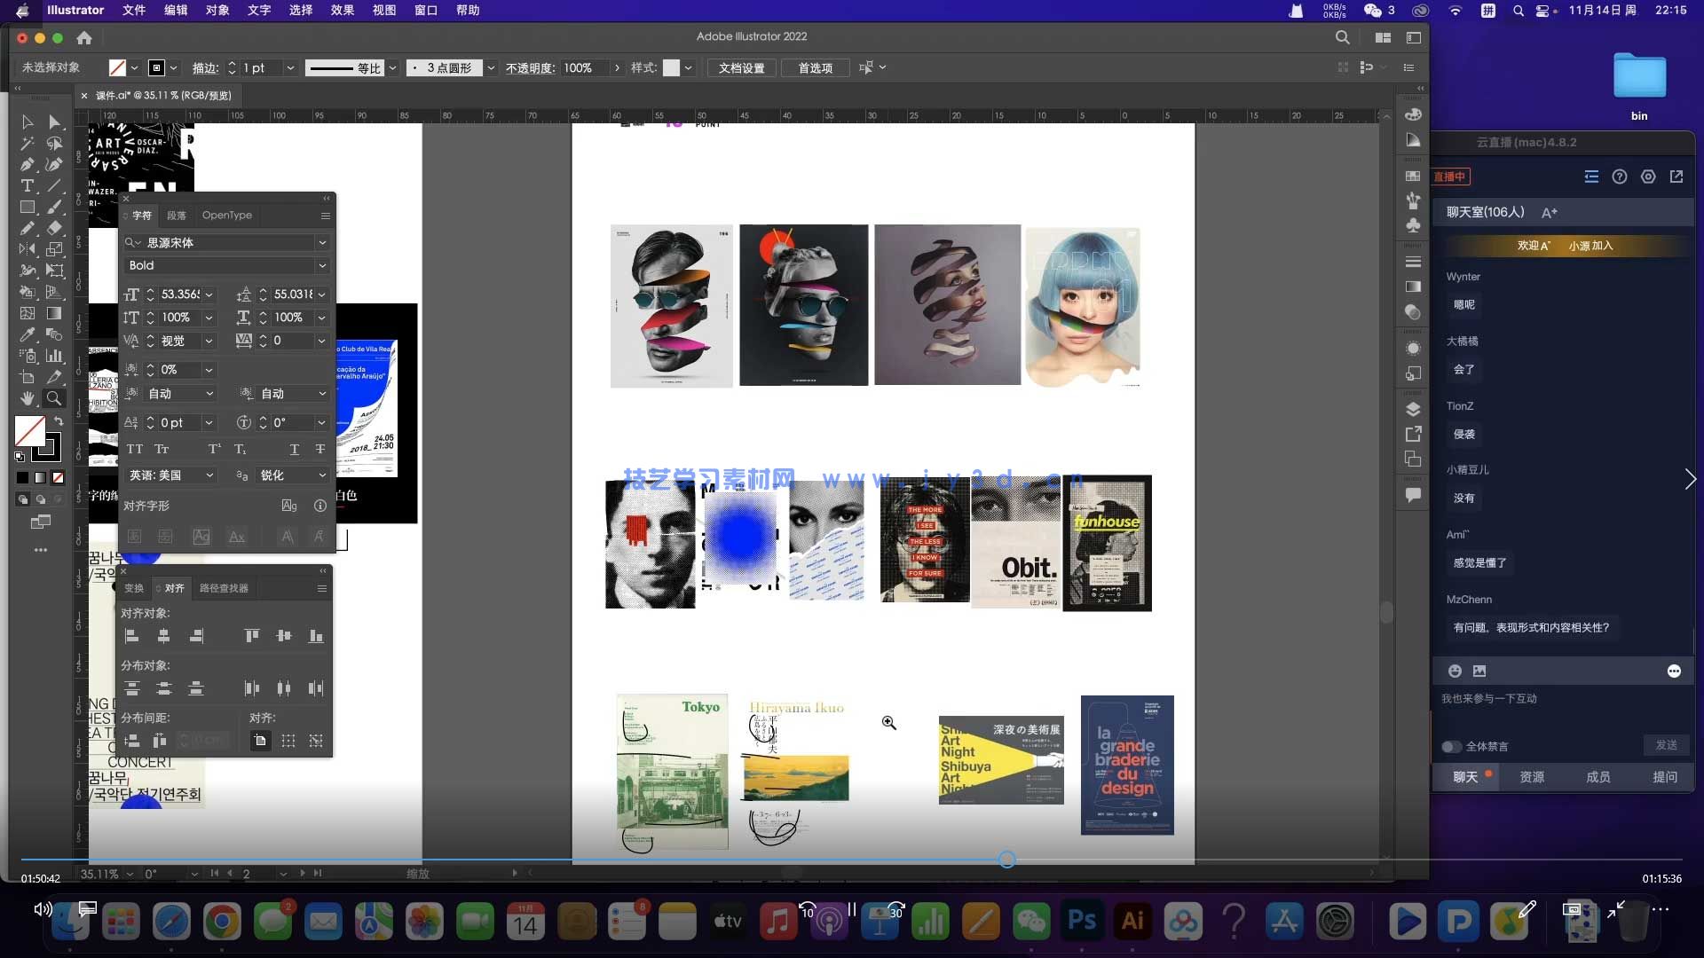This screenshot has height=958, width=1704.
Task: Select the Rectangle tool
Action: pos(28,207)
